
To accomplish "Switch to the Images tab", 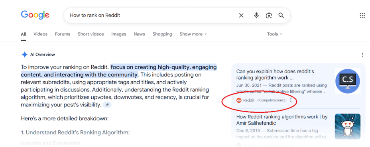I will (x=119, y=34).
